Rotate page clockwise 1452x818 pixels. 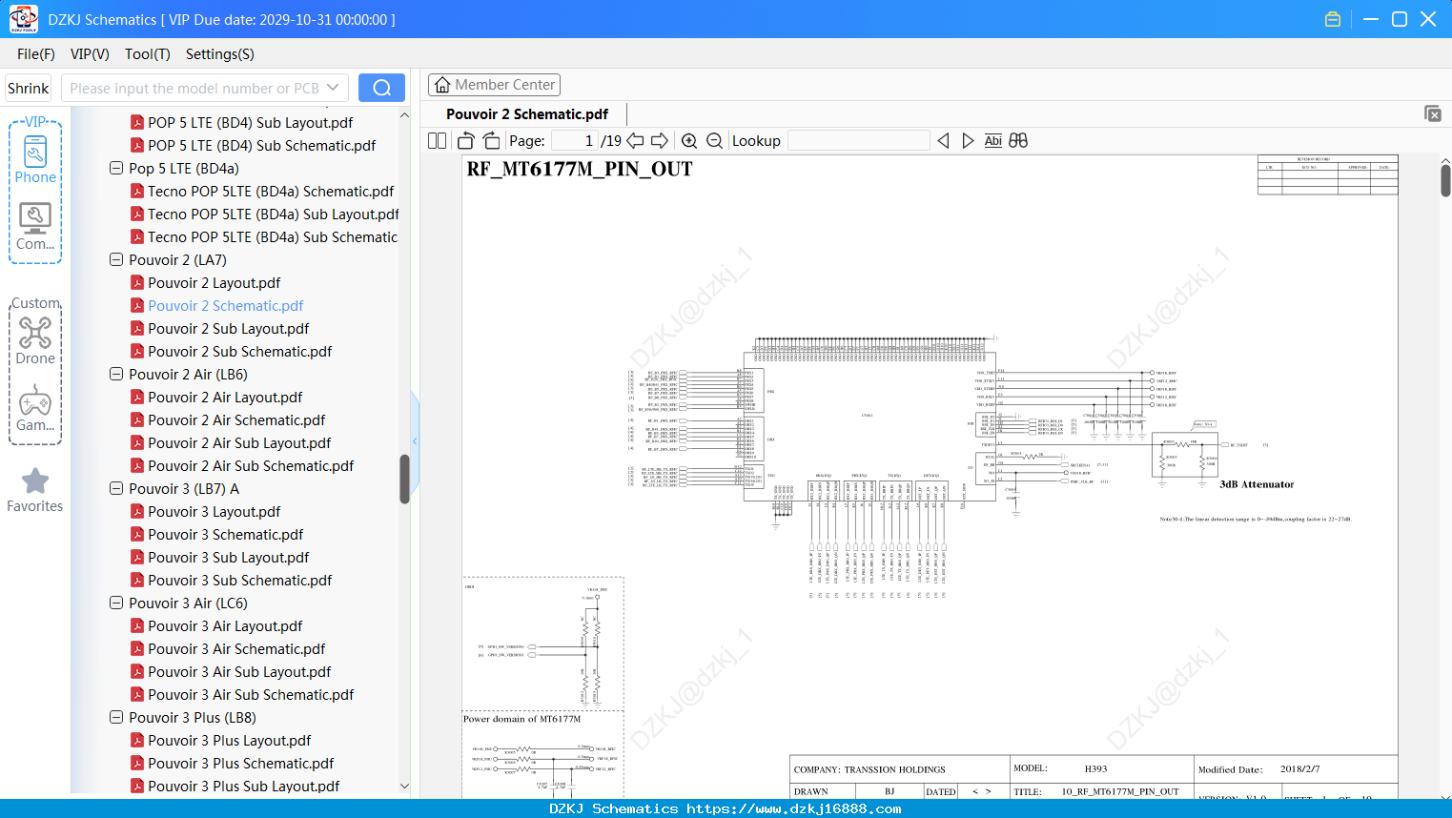pyautogui.click(x=491, y=141)
